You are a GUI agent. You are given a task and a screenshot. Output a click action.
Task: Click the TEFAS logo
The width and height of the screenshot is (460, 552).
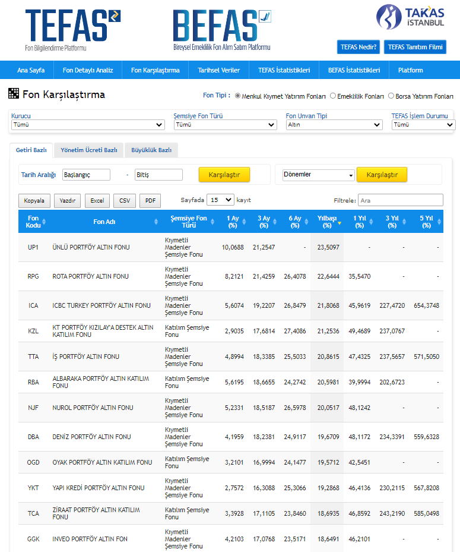[73, 30]
